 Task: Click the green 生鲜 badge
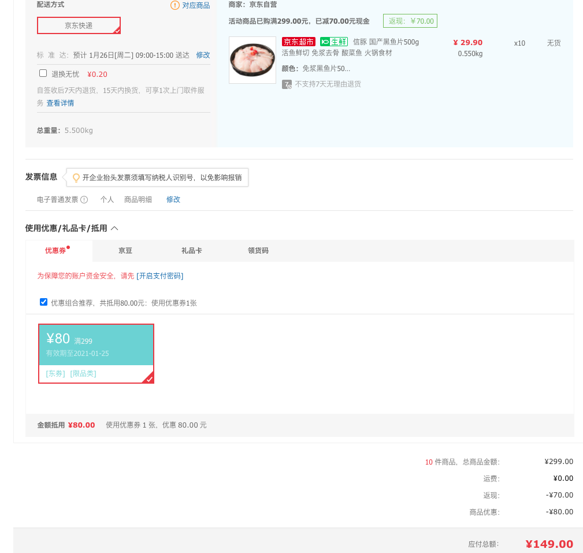click(334, 42)
